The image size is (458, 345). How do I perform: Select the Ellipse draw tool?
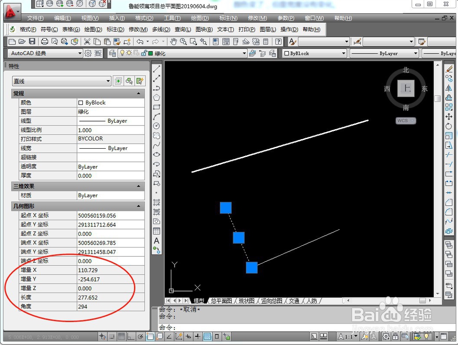pos(157,154)
